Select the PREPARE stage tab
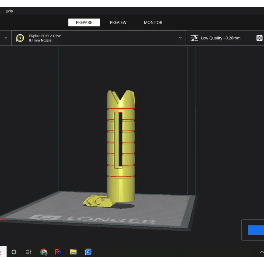Image resolution: width=264 pixels, height=257 pixels. coord(84,23)
